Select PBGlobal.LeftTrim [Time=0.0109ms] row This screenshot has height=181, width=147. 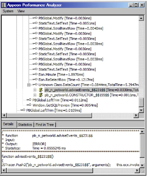[x=54, y=110]
